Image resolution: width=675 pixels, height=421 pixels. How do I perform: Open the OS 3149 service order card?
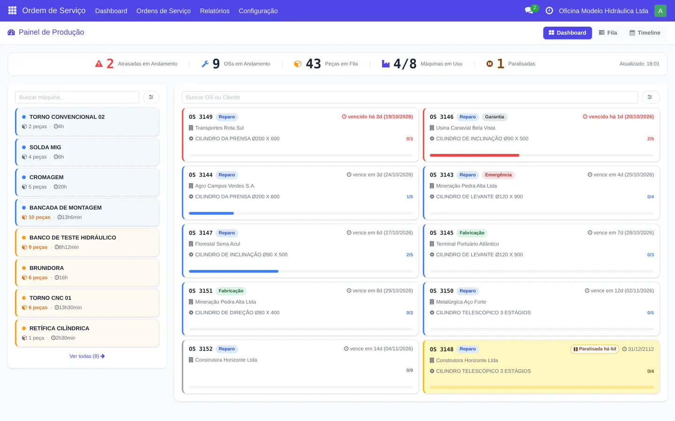coord(300,135)
